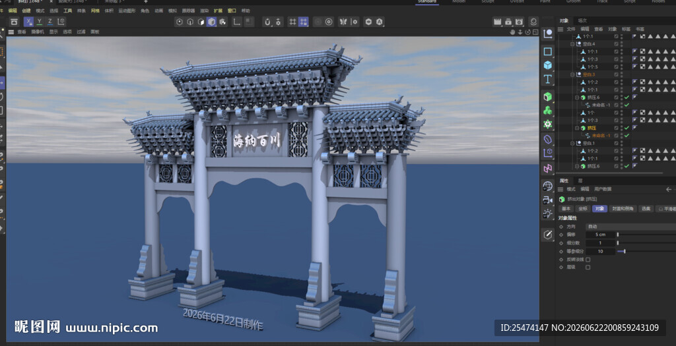This screenshot has height=346, width=676.
Task: Collapse the highlighted 挤压 object
Action: tap(577, 129)
